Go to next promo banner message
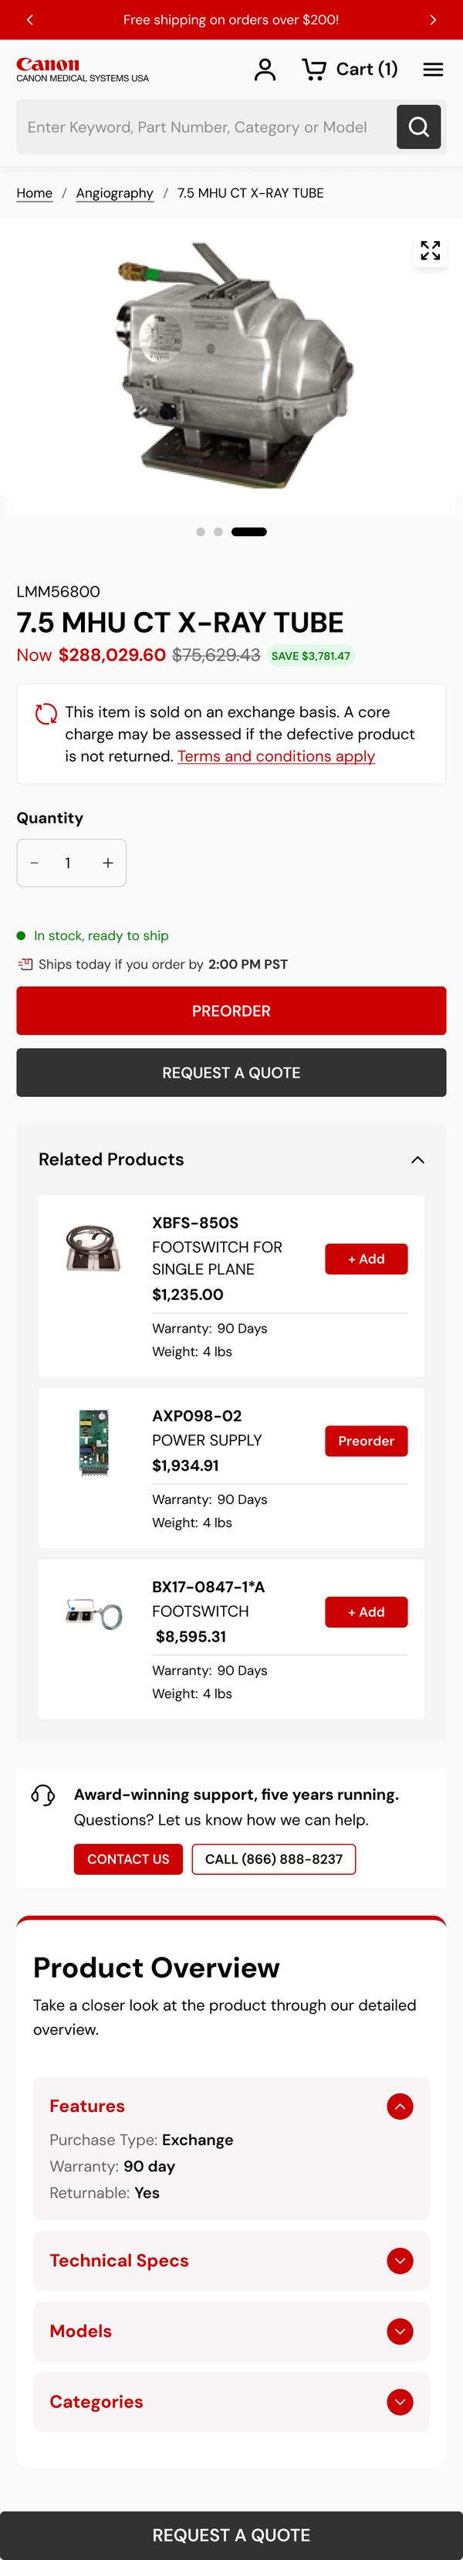Image resolution: width=463 pixels, height=2560 pixels. 432,20
